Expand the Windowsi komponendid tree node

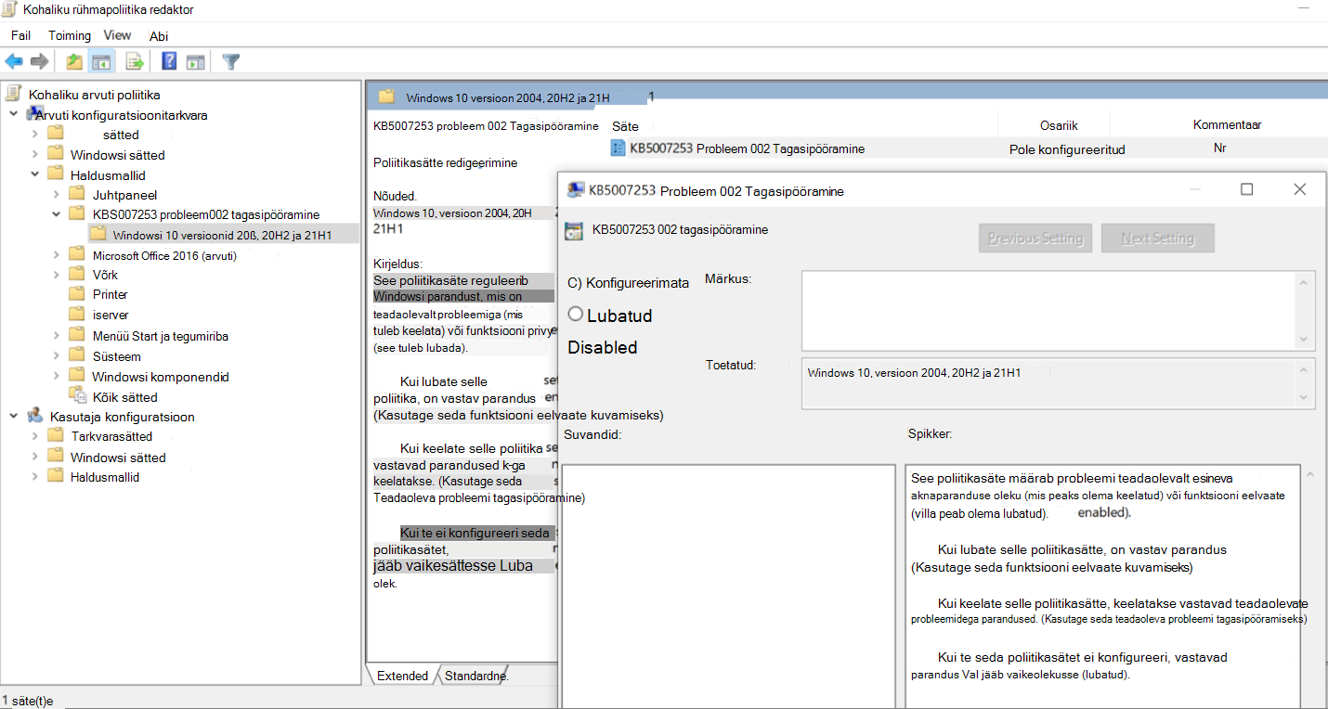57,376
